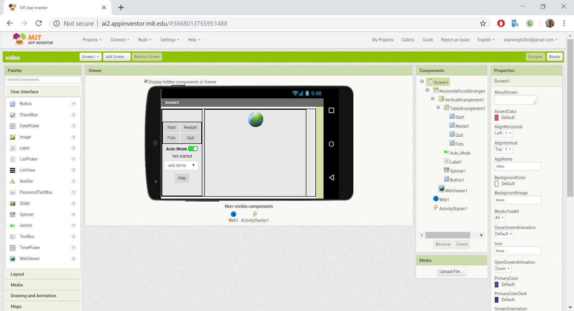Pick the ListView palette icon

pyautogui.click(x=13, y=170)
